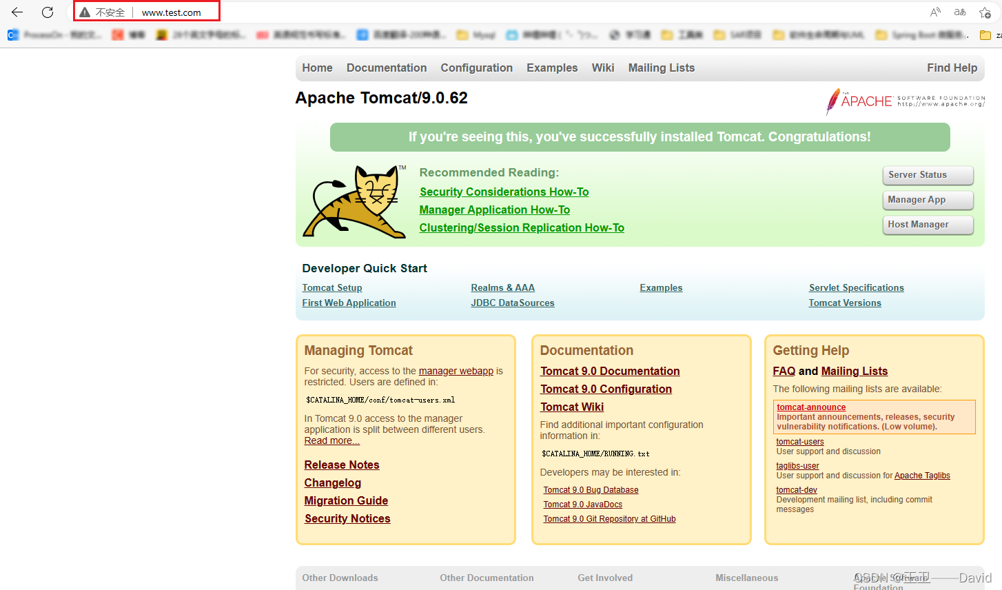
Task: Click the Other Downloads footer heading
Action: tap(340, 578)
